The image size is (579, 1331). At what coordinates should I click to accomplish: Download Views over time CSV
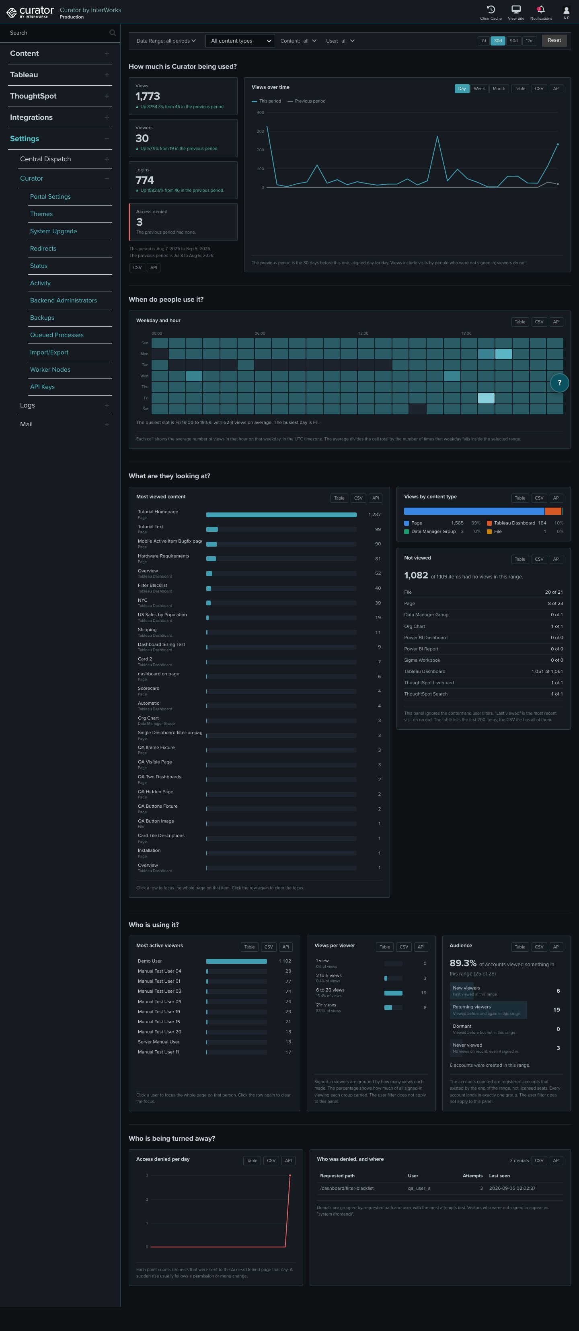click(x=539, y=89)
